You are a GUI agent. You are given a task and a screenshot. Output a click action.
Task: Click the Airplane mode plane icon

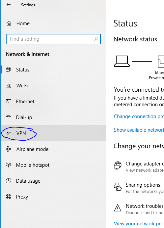pos(9,149)
